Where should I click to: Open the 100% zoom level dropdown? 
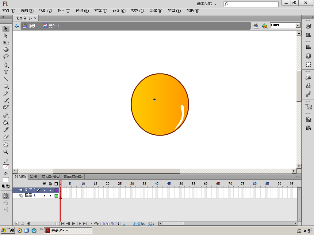298,25
